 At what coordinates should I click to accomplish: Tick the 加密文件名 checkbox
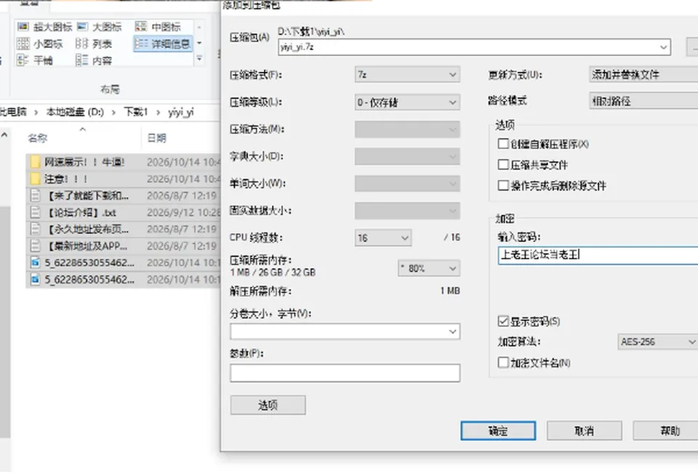click(503, 363)
